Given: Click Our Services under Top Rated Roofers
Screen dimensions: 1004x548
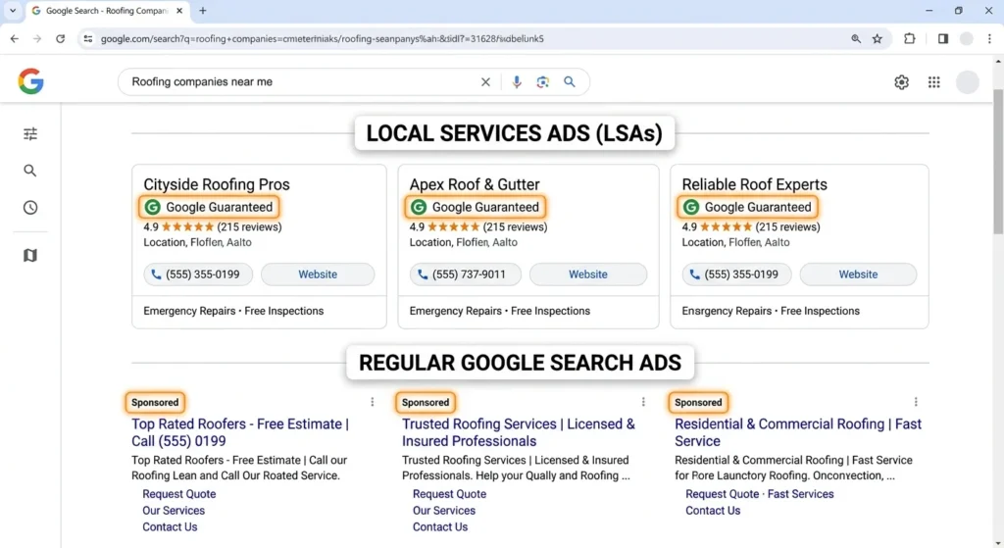Looking at the screenshot, I should (174, 511).
